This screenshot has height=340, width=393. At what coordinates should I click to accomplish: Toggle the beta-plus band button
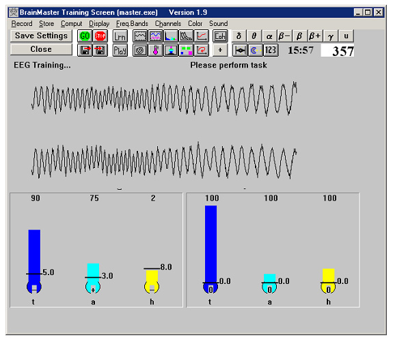pos(315,36)
